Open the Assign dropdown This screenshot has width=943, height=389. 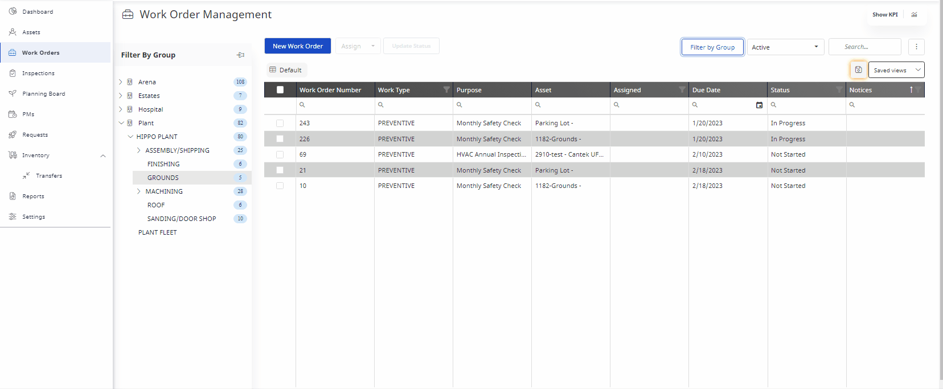[358, 46]
